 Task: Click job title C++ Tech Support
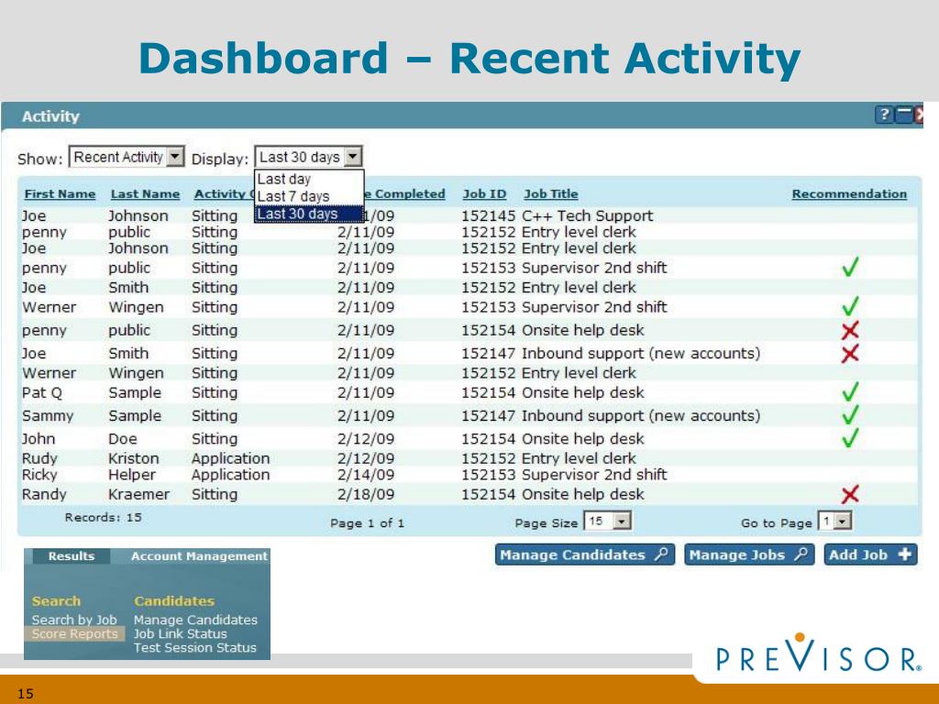(x=588, y=215)
